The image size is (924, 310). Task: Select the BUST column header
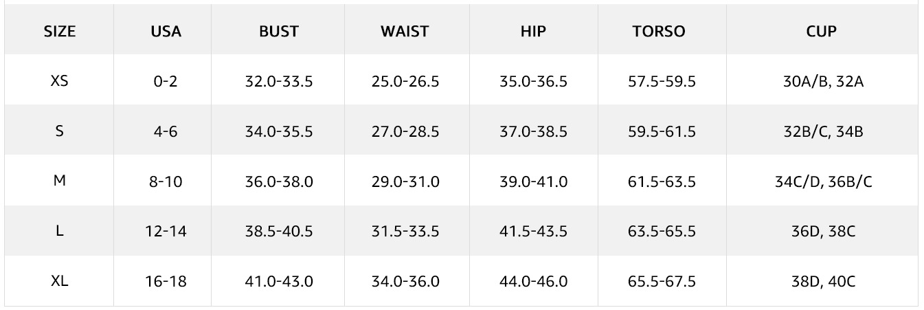[279, 32]
